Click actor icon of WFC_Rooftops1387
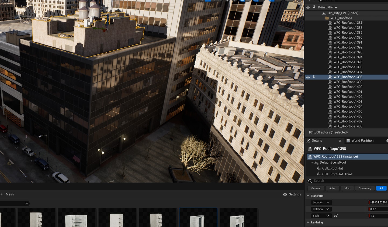Screen dimensions: 388x227 (x=330, y=23)
